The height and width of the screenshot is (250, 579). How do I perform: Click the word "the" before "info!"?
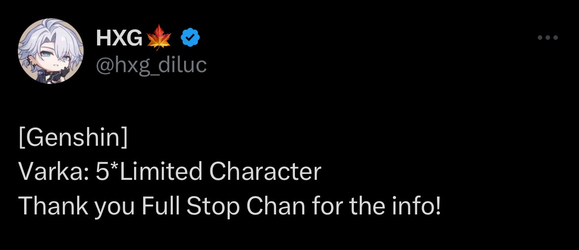(x=366, y=206)
